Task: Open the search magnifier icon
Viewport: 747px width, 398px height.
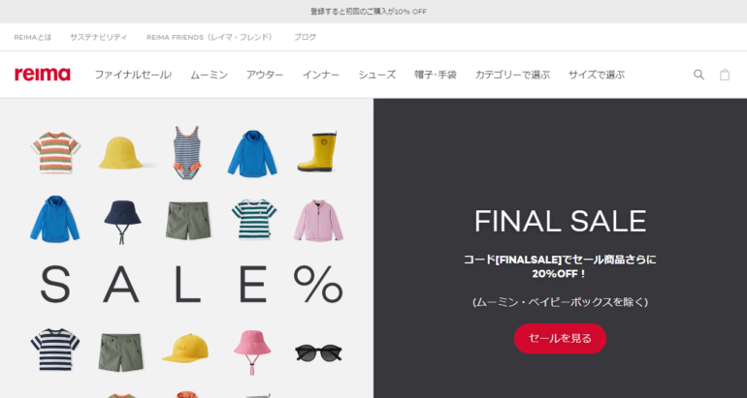Action: pyautogui.click(x=698, y=75)
